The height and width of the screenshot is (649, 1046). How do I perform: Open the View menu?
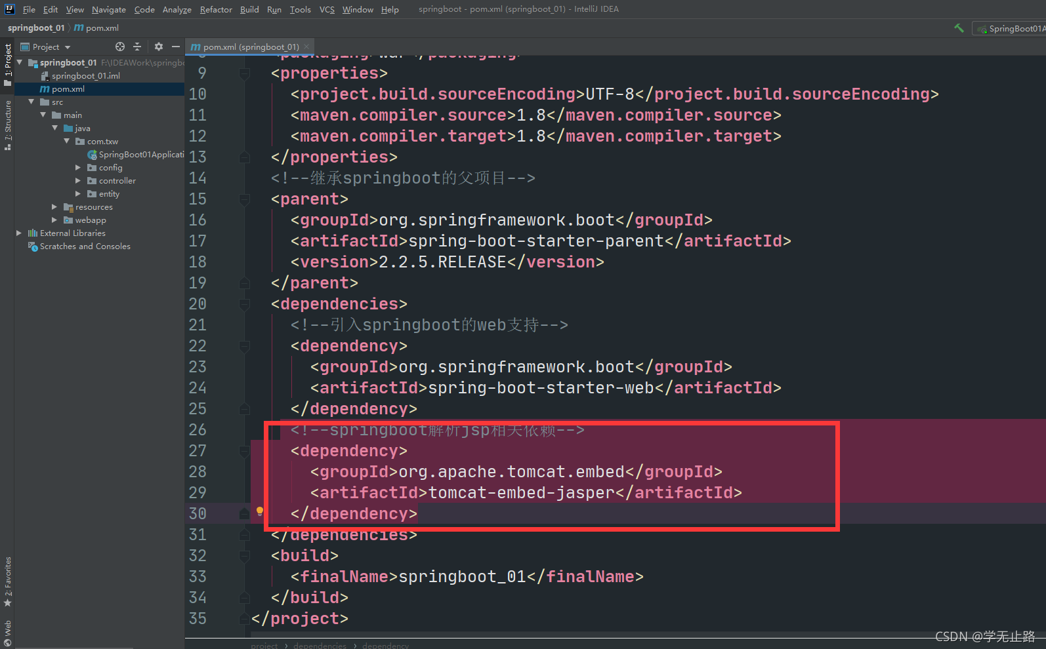click(x=75, y=9)
